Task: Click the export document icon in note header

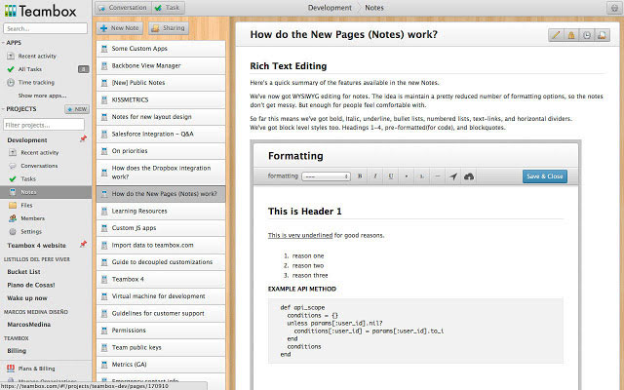Action: (602, 35)
